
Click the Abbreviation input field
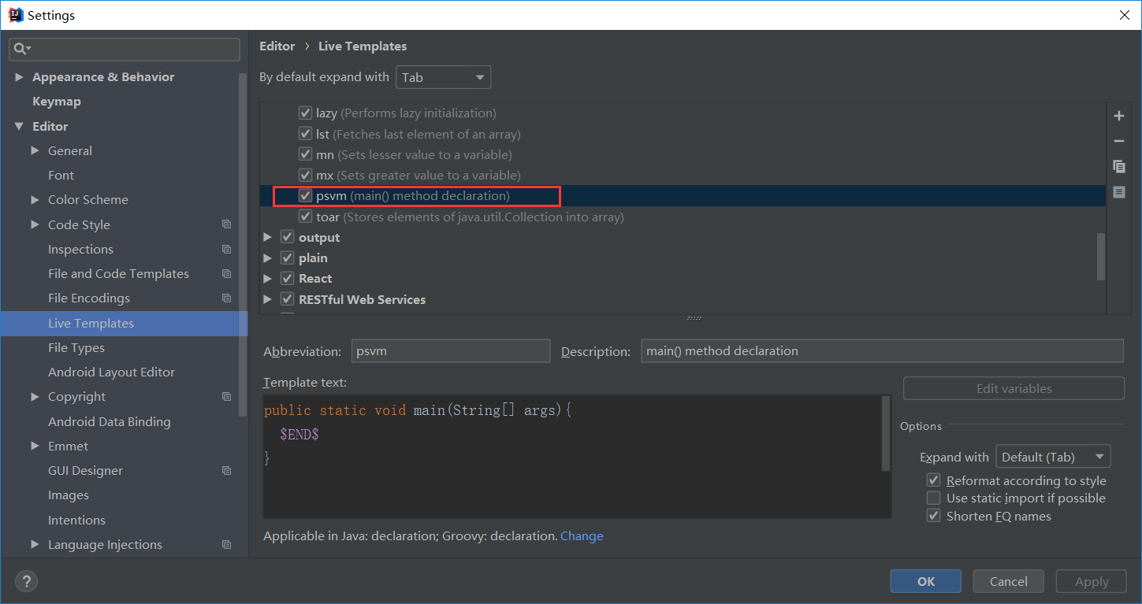coord(450,351)
